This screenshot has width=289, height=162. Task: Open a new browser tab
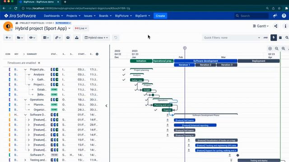point(65,2)
